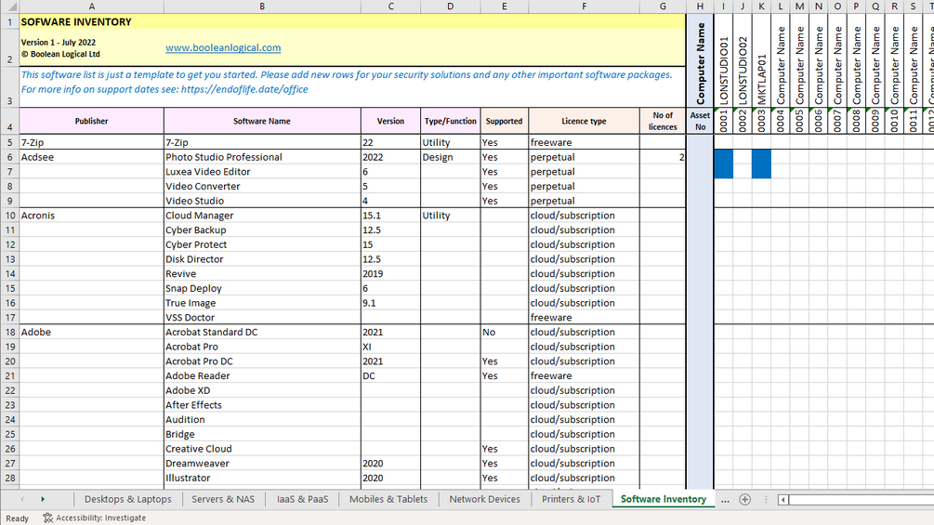Go to previous sheet tab arrow
The height and width of the screenshot is (525, 934).
(22, 499)
